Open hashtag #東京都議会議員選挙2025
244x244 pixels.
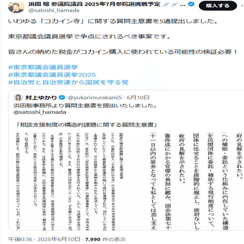pos(52,75)
